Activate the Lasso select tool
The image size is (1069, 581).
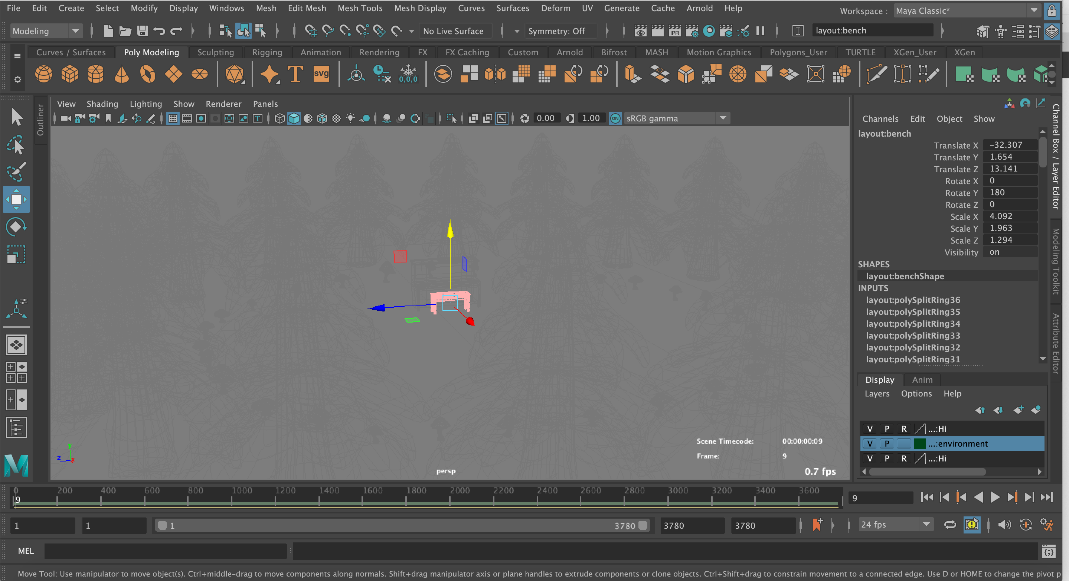16,145
